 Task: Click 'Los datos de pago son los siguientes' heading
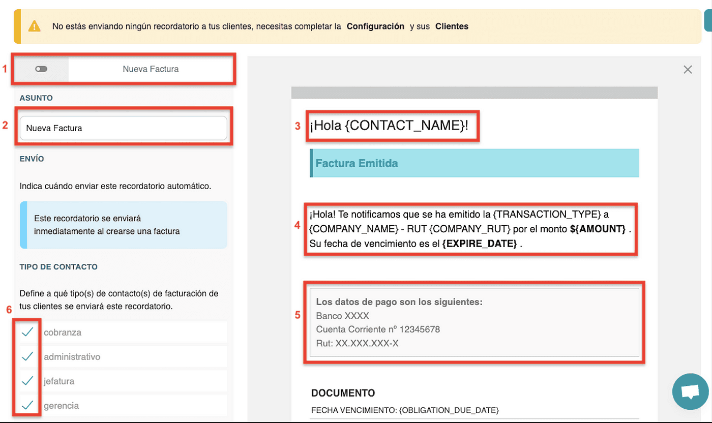click(x=399, y=302)
